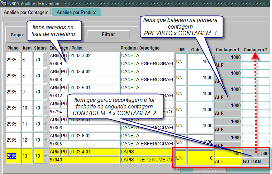Click the Contagem 2 column header
Screen dimensions: 272x174
(256, 50)
